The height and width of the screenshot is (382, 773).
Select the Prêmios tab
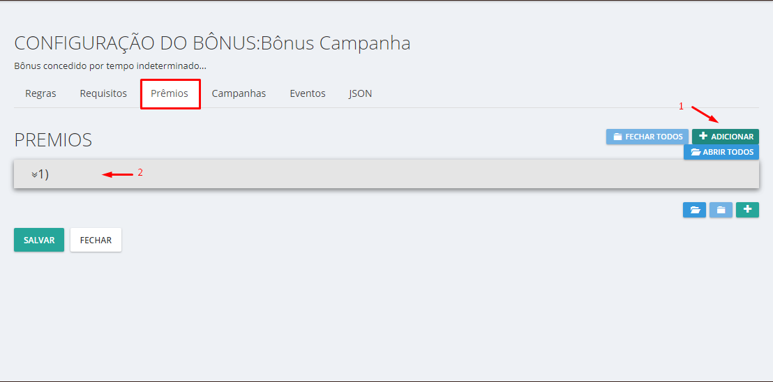pos(170,93)
